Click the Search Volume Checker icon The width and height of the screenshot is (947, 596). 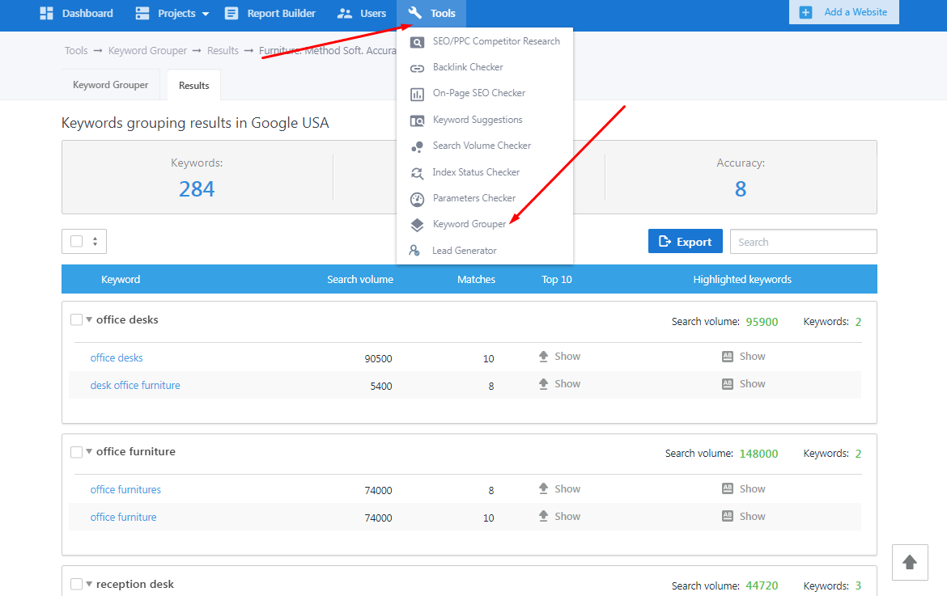click(417, 146)
